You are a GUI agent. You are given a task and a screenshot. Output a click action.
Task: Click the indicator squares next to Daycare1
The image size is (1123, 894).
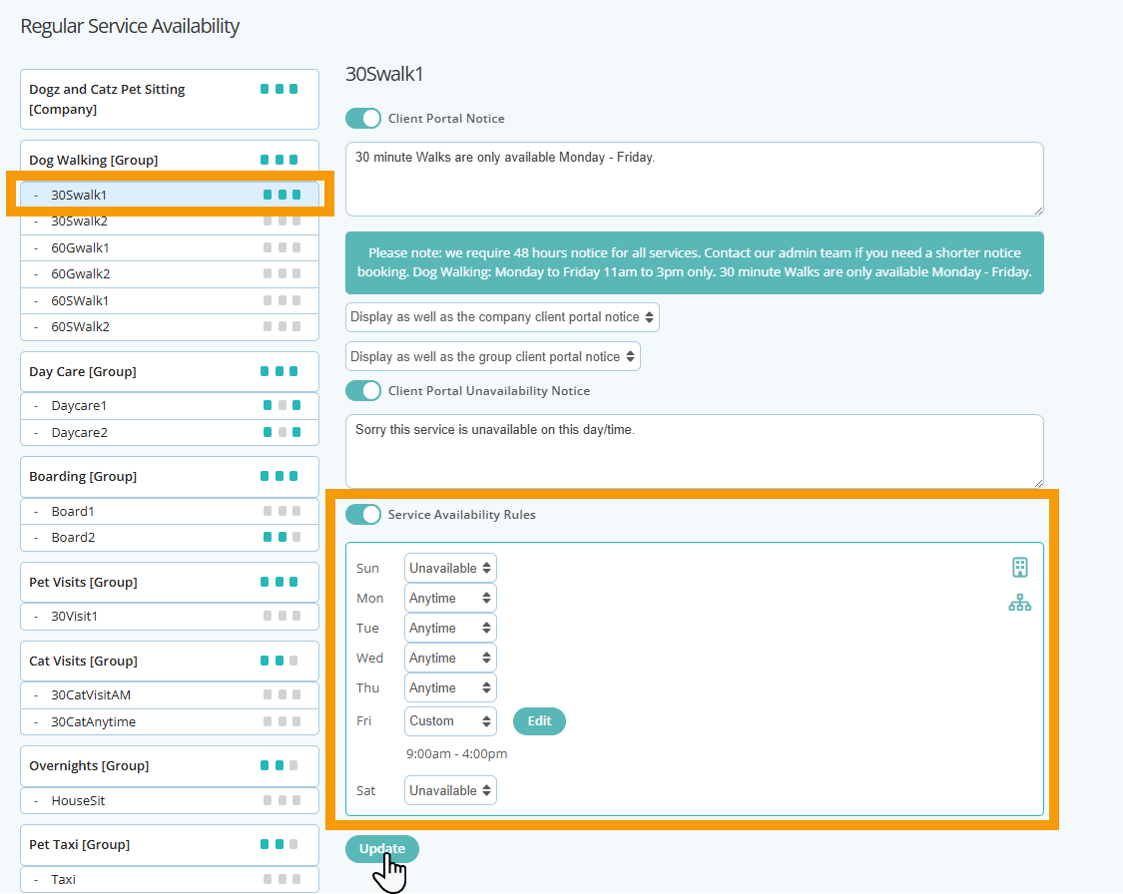click(x=281, y=405)
